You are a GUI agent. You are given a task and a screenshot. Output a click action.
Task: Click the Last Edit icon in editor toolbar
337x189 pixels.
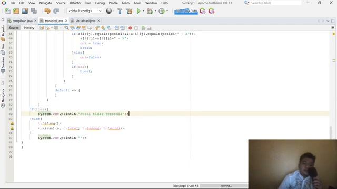[x=42, y=28]
